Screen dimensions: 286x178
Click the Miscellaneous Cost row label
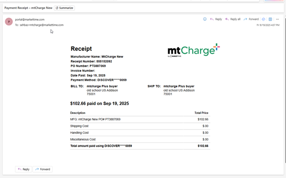[83, 140]
